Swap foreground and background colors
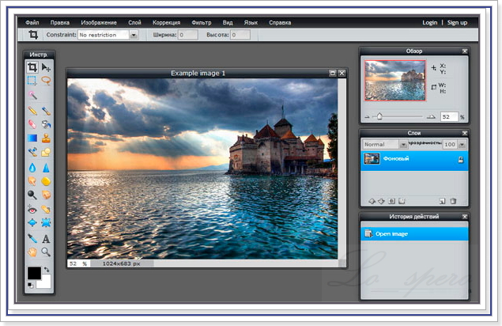Image resolution: width=502 pixels, height=326 pixels. pyautogui.click(x=46, y=270)
